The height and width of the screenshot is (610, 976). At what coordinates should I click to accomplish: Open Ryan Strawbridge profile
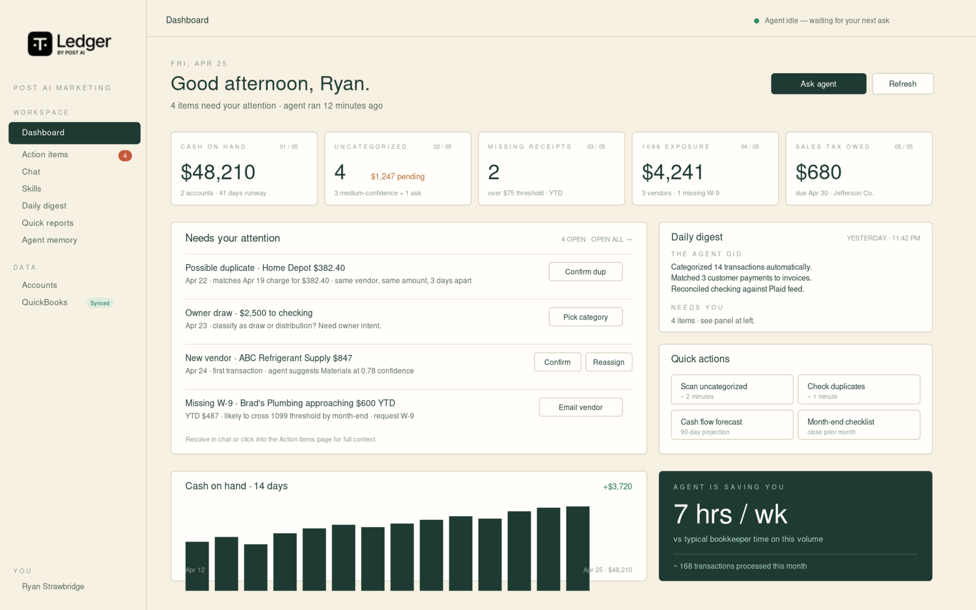point(53,587)
